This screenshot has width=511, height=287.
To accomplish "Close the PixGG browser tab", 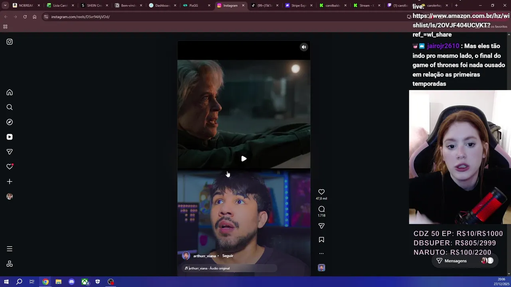I will [209, 6].
